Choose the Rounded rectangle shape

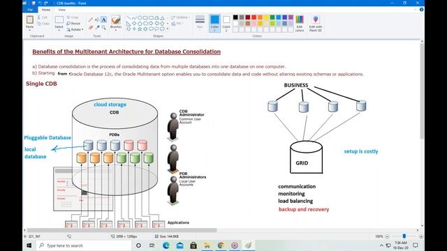(x=151, y=17)
